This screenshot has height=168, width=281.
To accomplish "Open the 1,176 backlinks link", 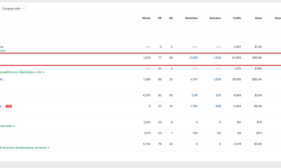I will click(x=194, y=95).
